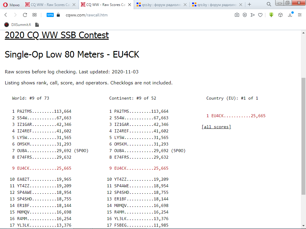Viewport: 306px width, 229px height.
Task: Open the Speed Dial start page
Action: pos(34,15)
